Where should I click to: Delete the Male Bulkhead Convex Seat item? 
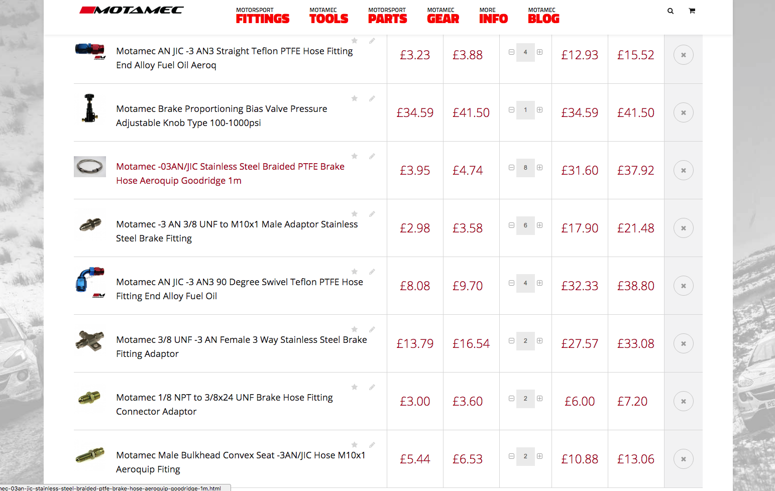coord(683,459)
